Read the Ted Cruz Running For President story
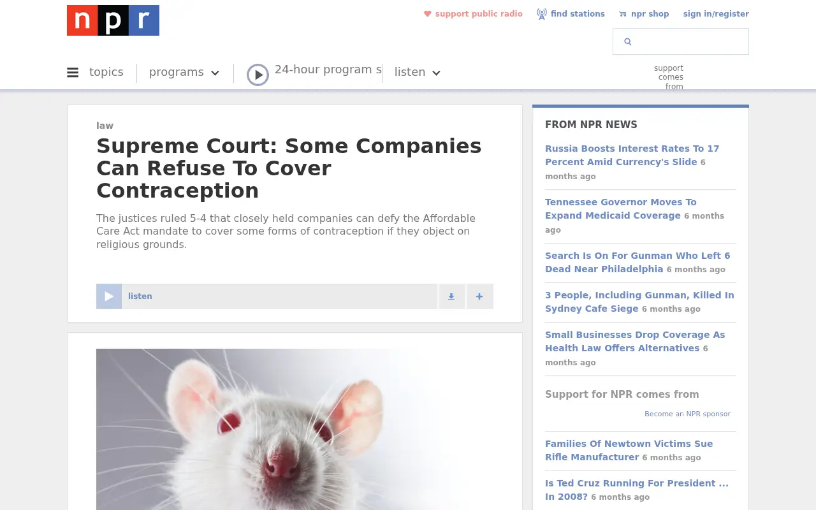This screenshot has height=510, width=816. (637, 490)
